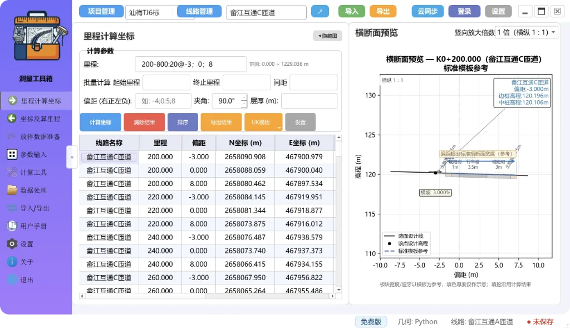The height and width of the screenshot is (328, 570).
Task: Click the blue arrow icon beside the route selector
Action: 320,12
